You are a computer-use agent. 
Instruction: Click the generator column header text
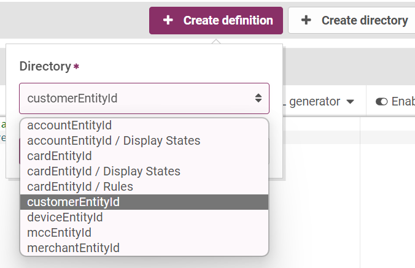[314, 101]
